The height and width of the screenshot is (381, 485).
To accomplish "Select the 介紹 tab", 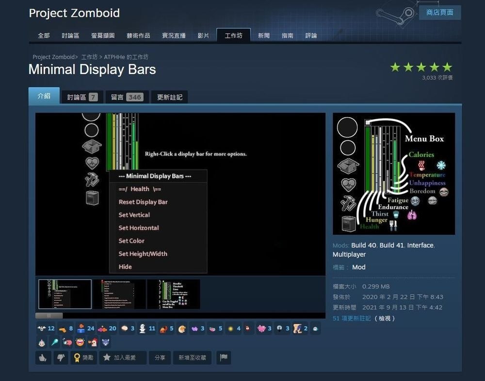I will click(44, 96).
